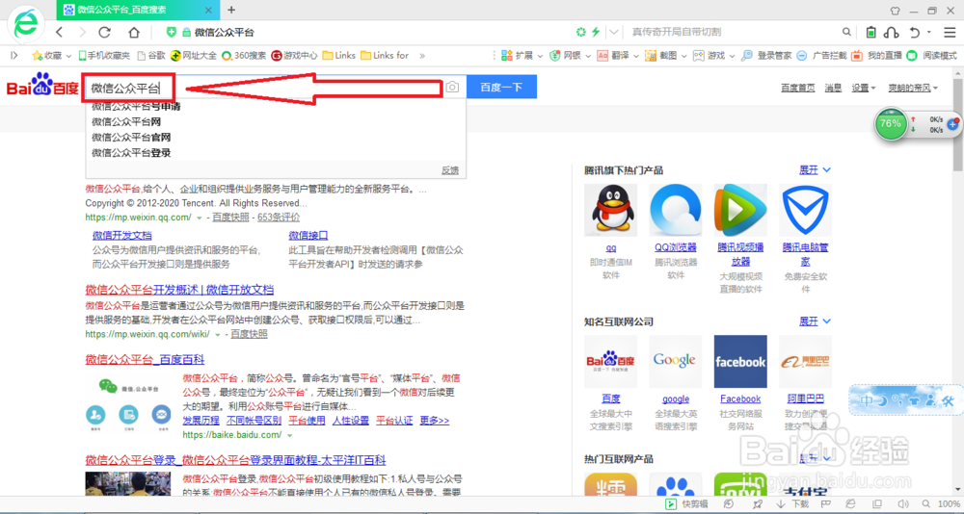
Task: Open 快剪辑 in the status bar
Action: point(687,503)
